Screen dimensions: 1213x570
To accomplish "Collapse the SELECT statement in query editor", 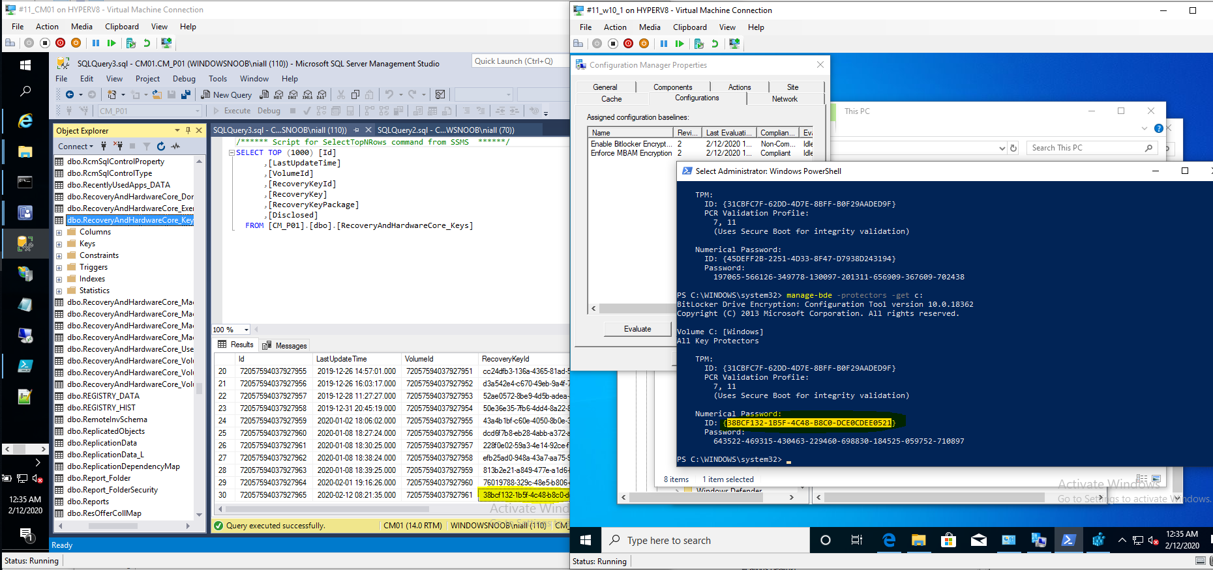I will pos(232,152).
